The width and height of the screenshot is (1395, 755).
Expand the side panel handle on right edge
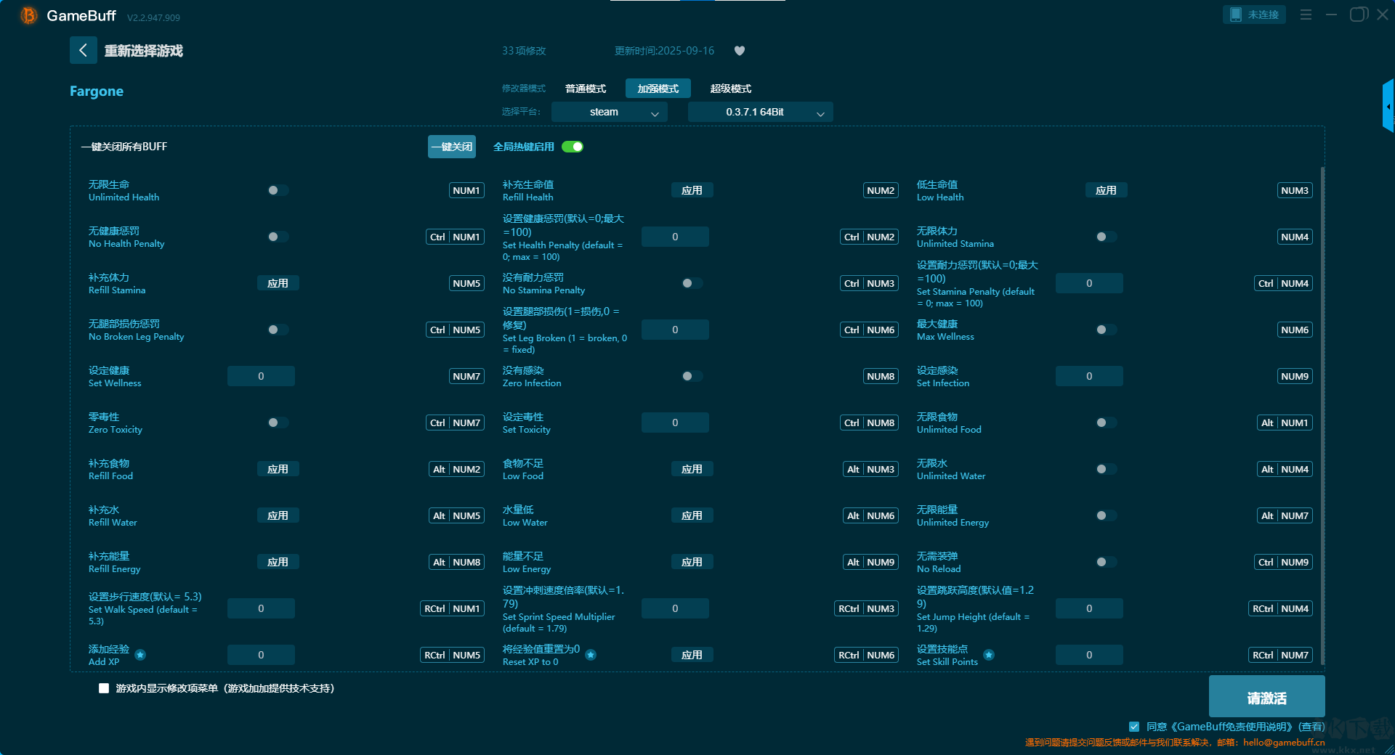pos(1388,106)
